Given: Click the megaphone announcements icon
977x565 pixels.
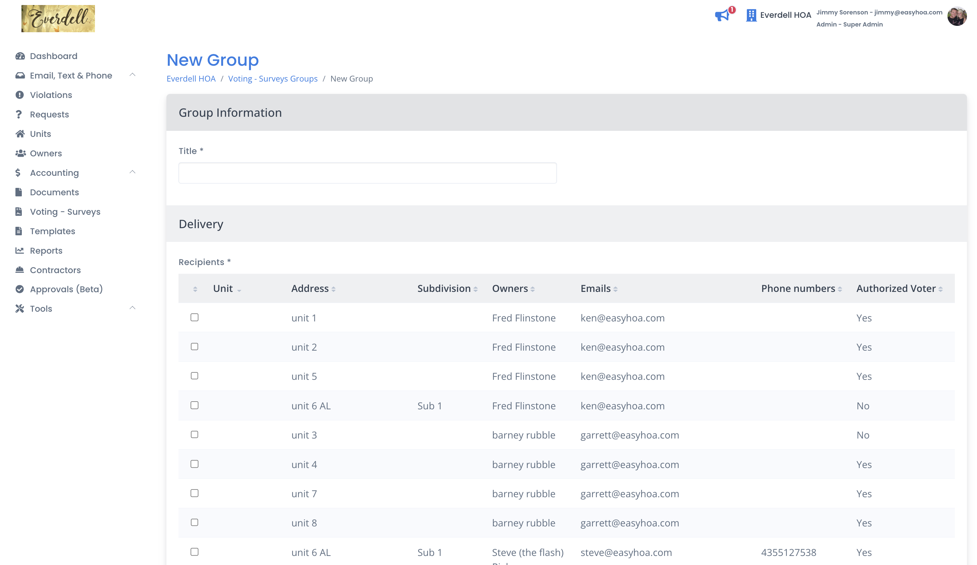Looking at the screenshot, I should [722, 15].
